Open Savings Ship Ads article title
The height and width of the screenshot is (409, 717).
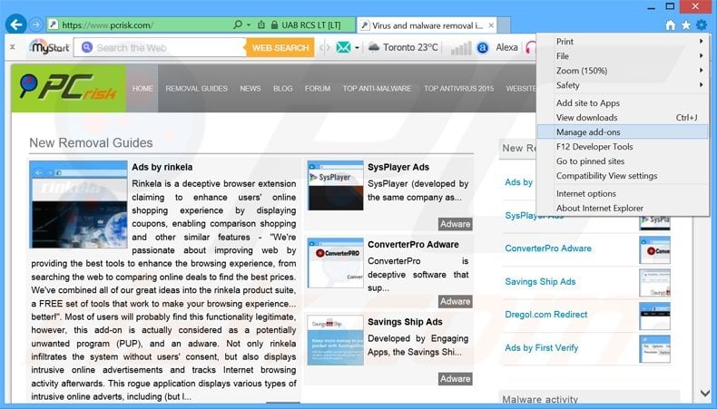[405, 322]
